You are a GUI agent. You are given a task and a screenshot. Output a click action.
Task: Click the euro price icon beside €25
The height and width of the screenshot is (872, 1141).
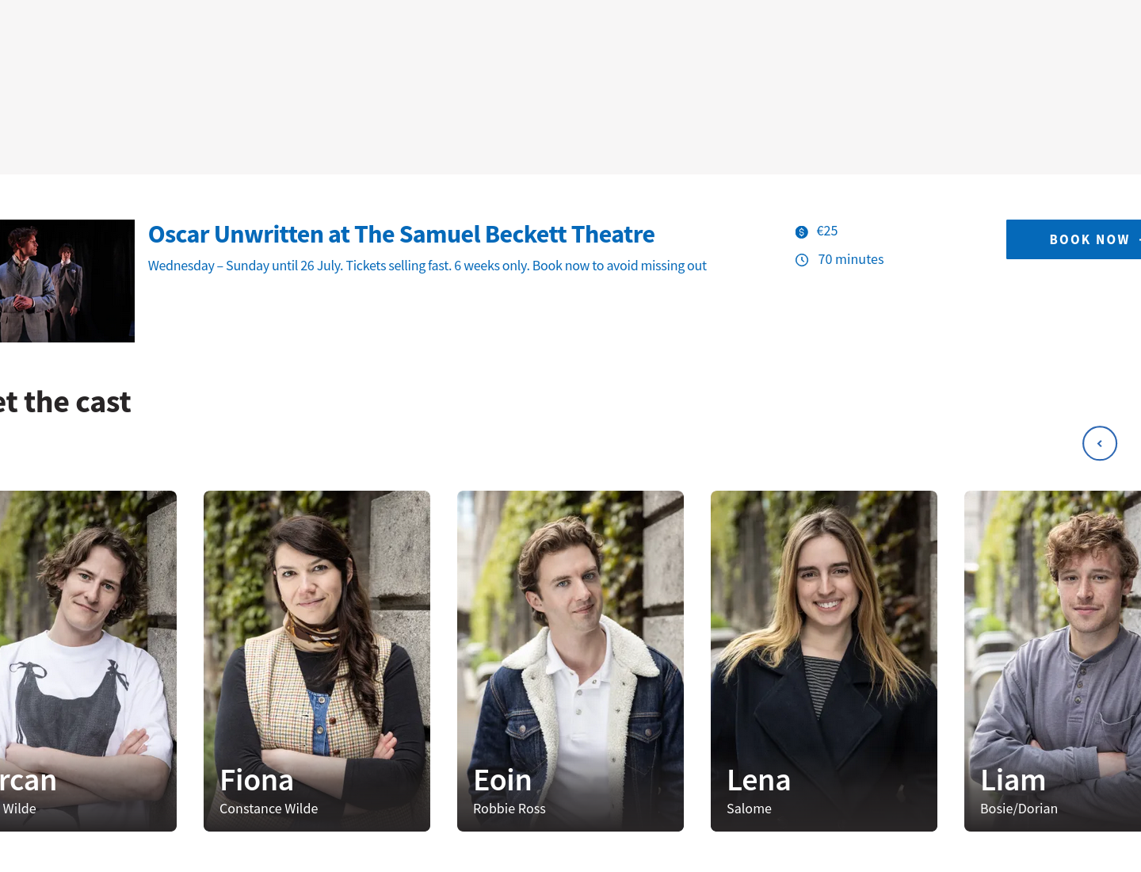[802, 231]
